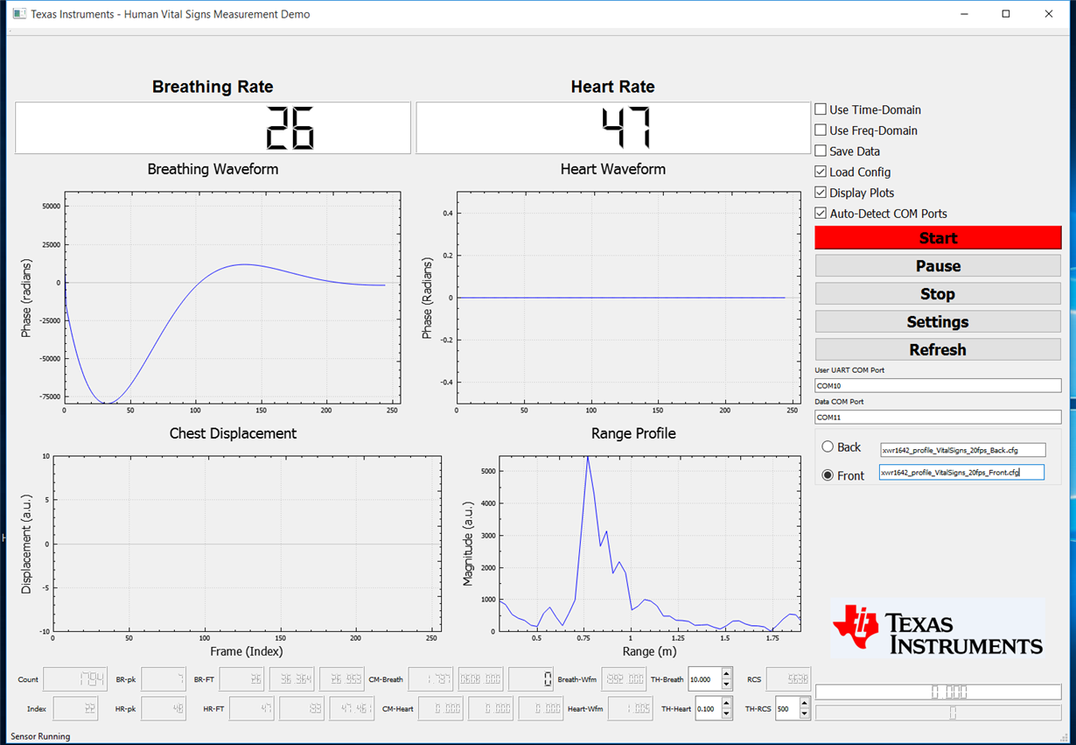Minimize the Vital Signs Demo window
The height and width of the screenshot is (745, 1076).
tap(965, 14)
